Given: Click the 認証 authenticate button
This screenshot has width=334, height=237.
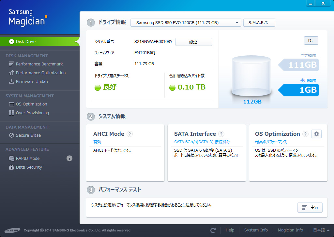Looking at the screenshot, I should pyautogui.click(x=194, y=42).
